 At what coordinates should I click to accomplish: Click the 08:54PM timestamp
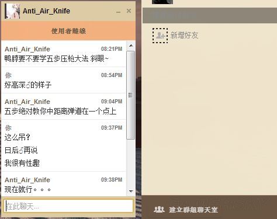(112, 75)
